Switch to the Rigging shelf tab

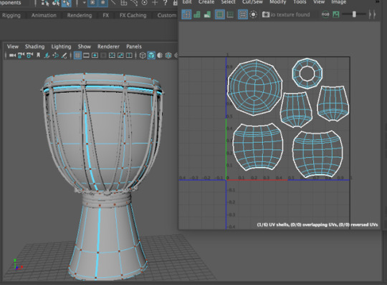(x=11, y=15)
